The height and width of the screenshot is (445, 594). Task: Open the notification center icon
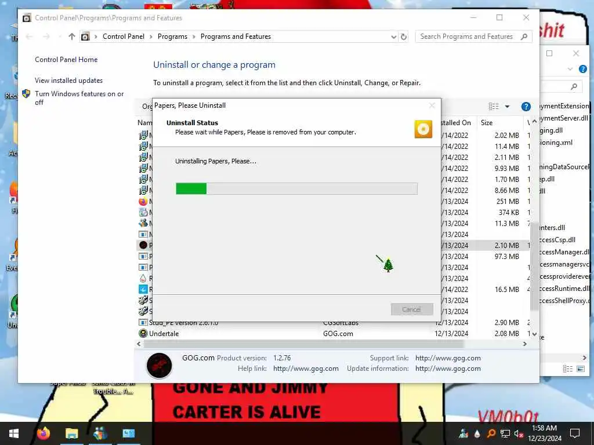click(x=575, y=433)
